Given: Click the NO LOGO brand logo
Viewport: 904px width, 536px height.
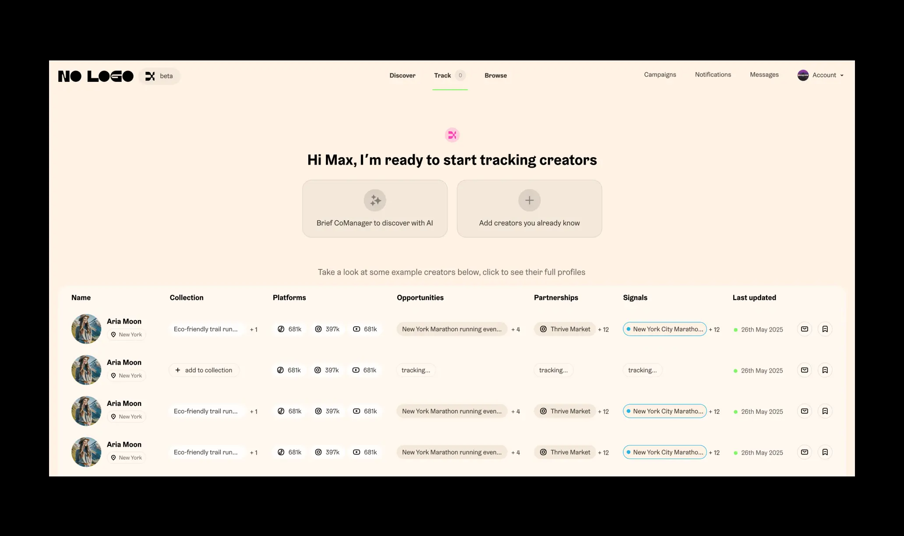Looking at the screenshot, I should (96, 76).
